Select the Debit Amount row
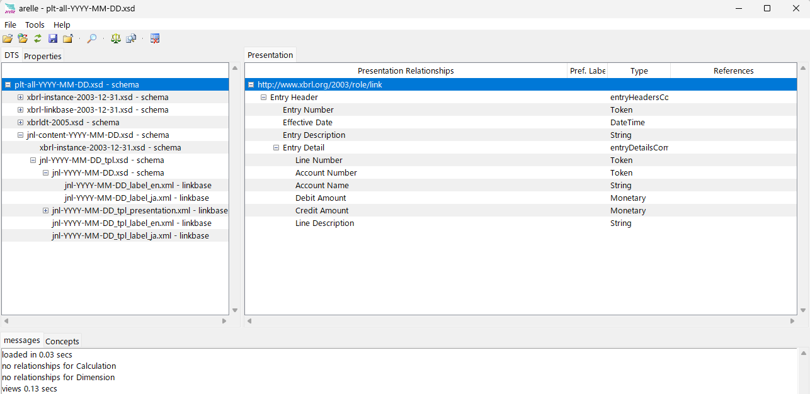810x394 pixels. point(521,198)
